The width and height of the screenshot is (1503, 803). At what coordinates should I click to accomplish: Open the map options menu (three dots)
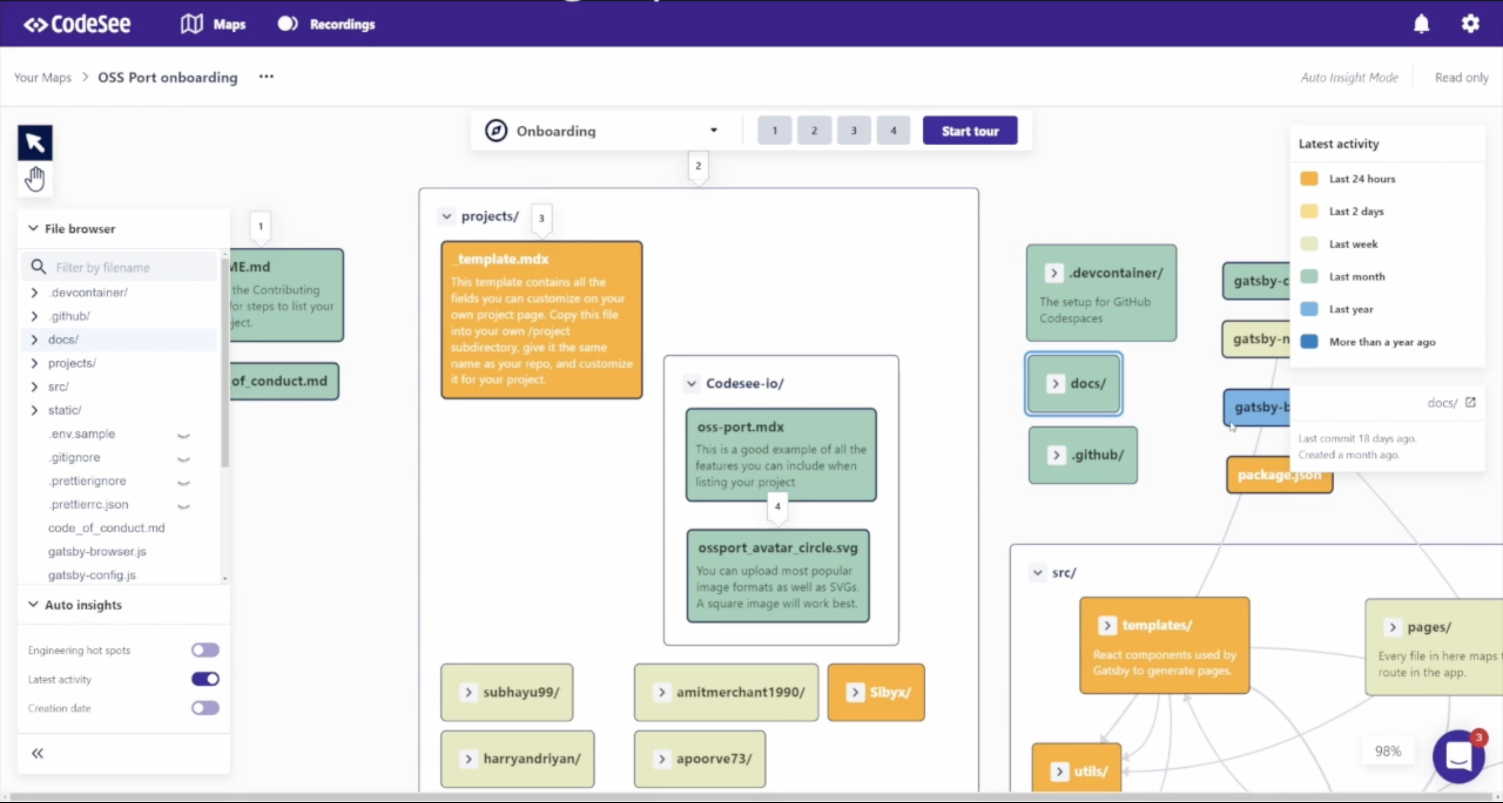tap(266, 76)
